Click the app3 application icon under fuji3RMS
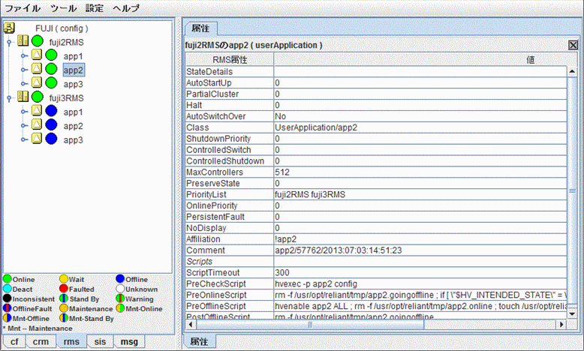The height and width of the screenshot is (351, 584). pyautogui.click(x=37, y=139)
